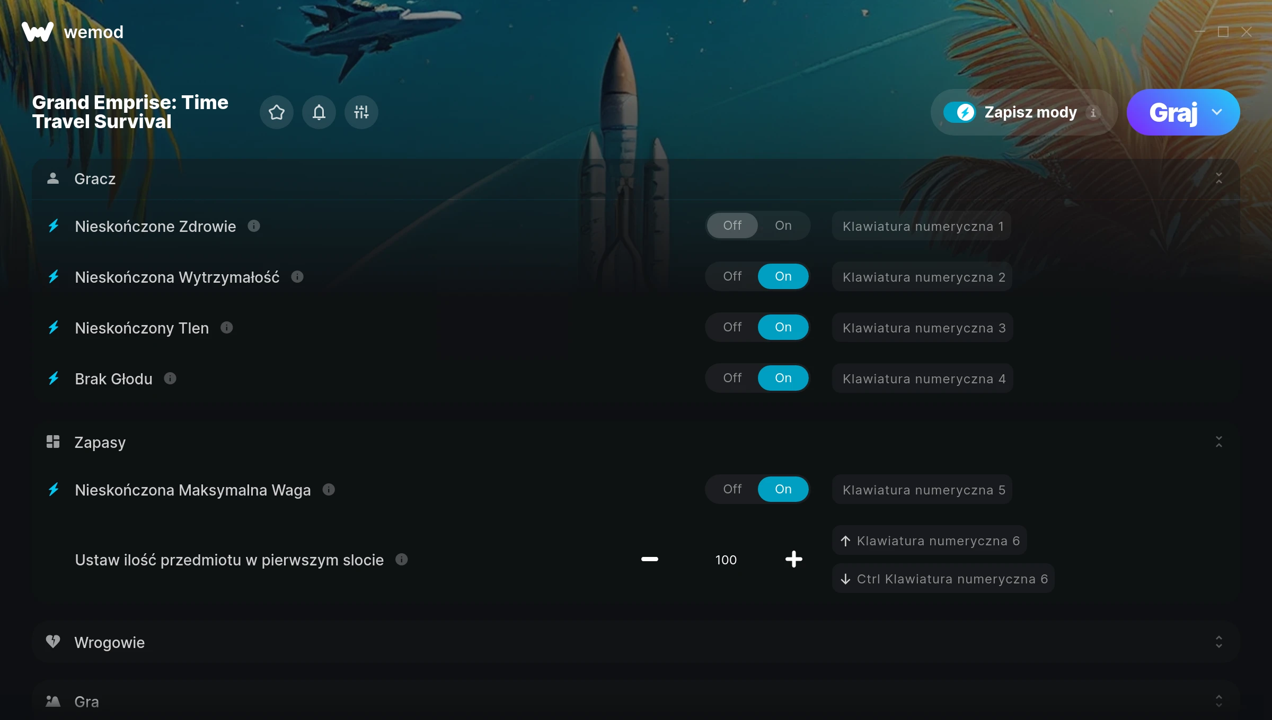
Task: Turn on Nieskończone Zdrowie
Action: click(783, 226)
